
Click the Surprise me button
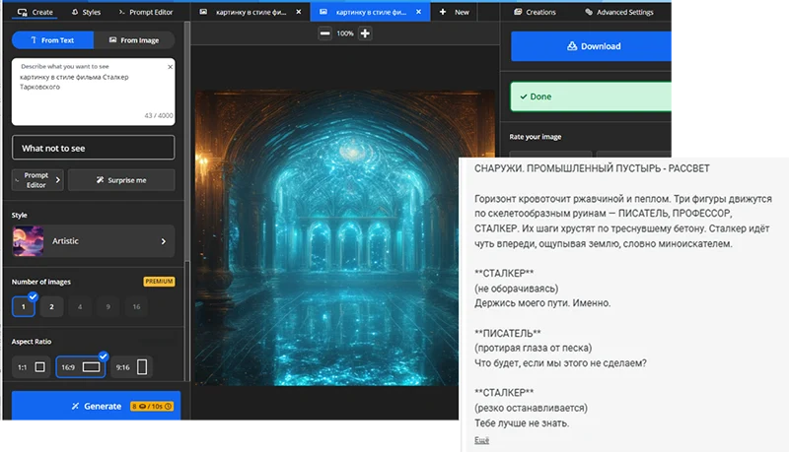[121, 180]
